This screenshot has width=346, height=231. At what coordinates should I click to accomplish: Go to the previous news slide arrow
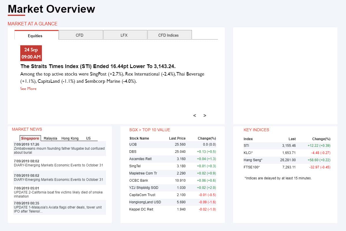(x=195, y=116)
